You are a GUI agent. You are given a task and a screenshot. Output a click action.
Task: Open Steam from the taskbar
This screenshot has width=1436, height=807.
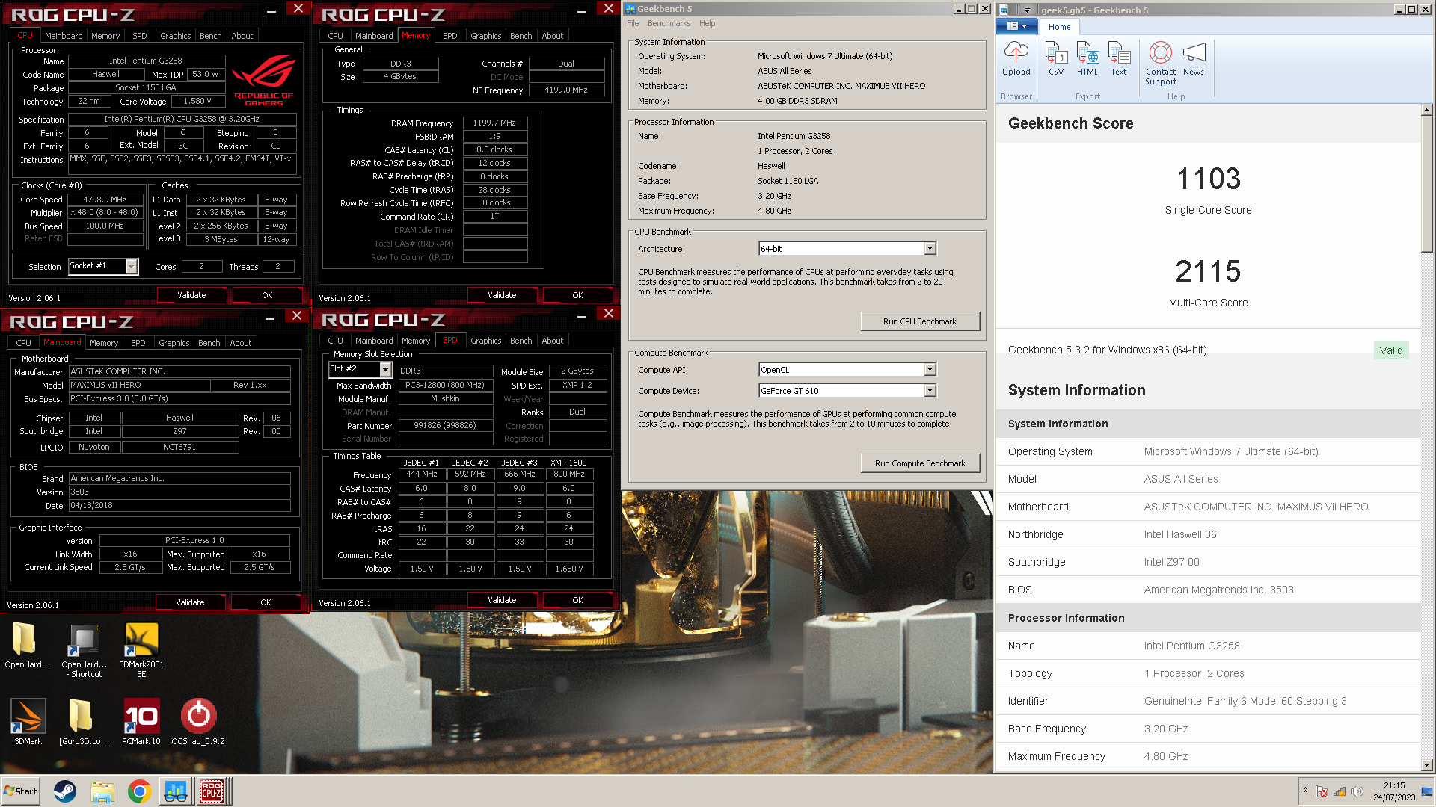coord(65,791)
